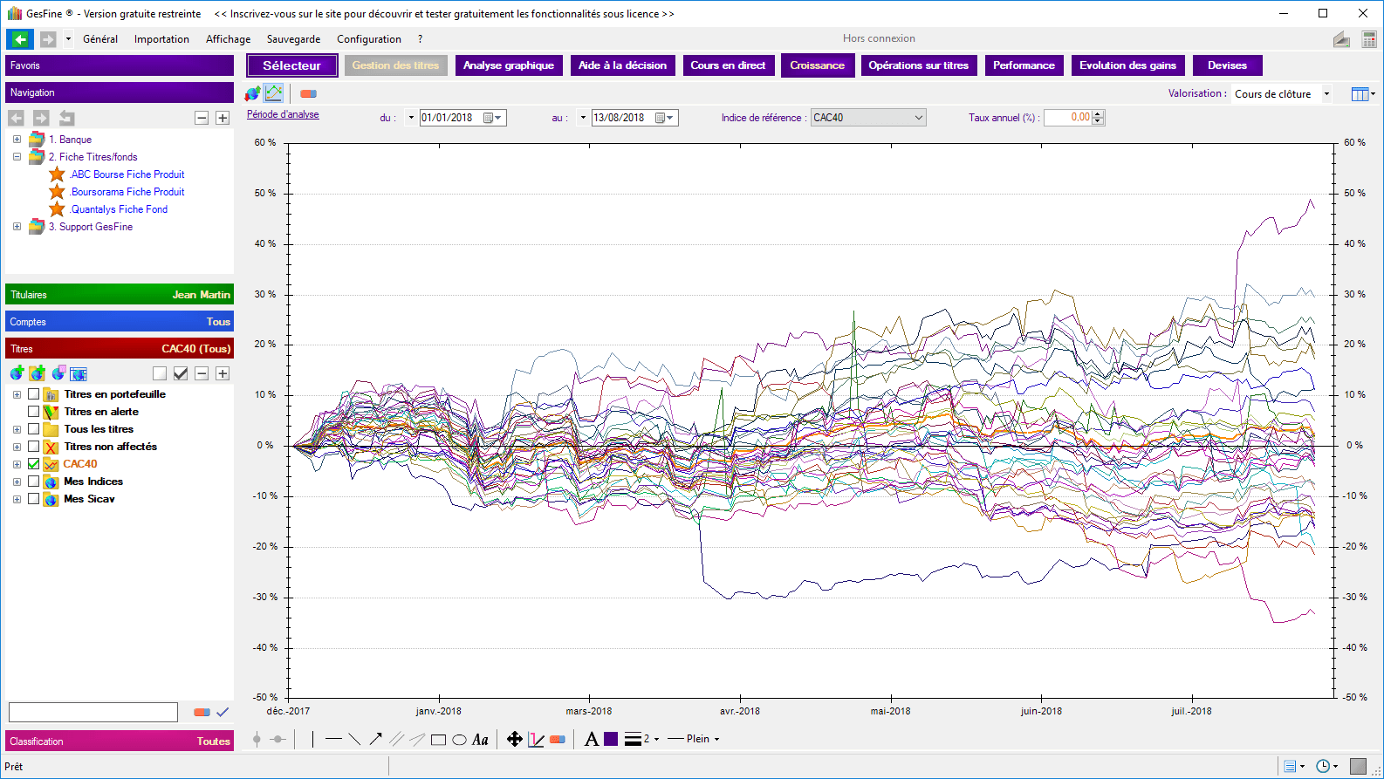The height and width of the screenshot is (779, 1384).
Task: Select the ellipse drawing tool
Action: click(x=459, y=740)
